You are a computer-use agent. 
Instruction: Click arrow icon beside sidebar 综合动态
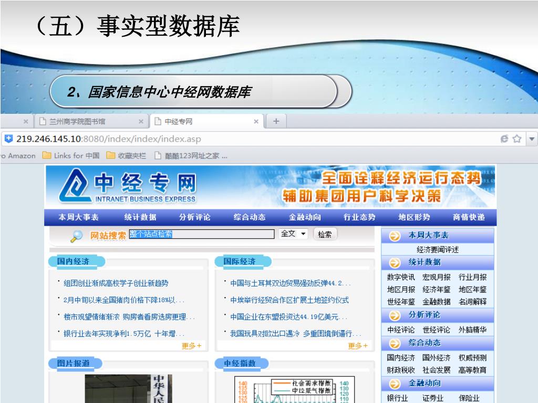(395, 343)
